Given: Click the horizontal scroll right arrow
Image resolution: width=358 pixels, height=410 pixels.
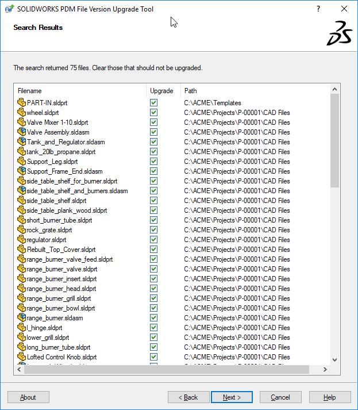Looking at the screenshot, I should click(325, 369).
